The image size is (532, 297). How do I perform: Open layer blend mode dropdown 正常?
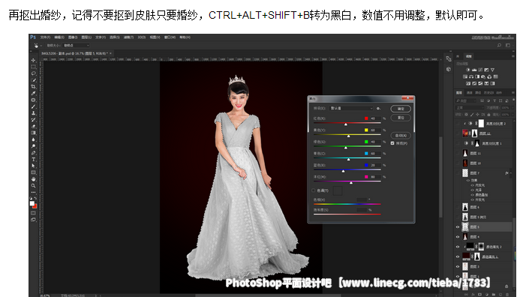click(470, 107)
